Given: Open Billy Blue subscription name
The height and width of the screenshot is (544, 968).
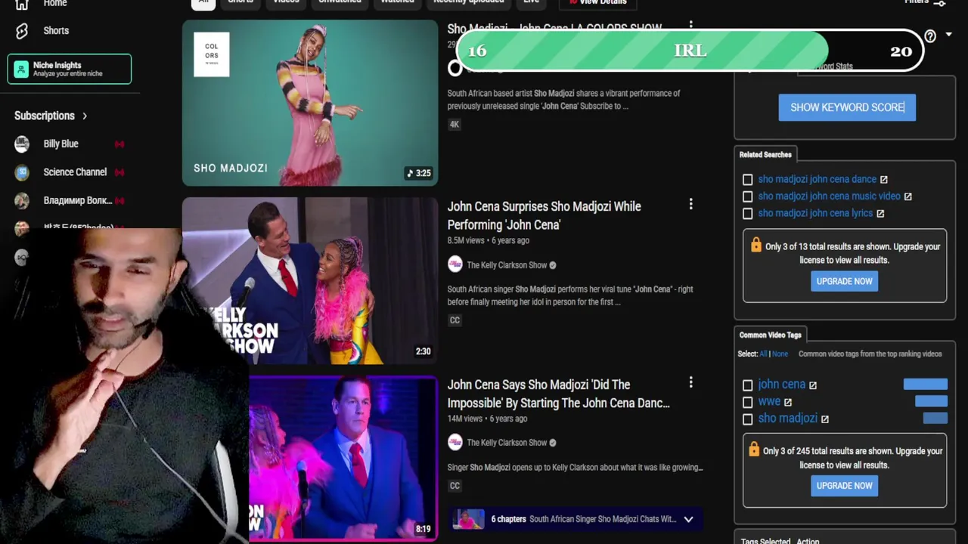Looking at the screenshot, I should pos(60,144).
